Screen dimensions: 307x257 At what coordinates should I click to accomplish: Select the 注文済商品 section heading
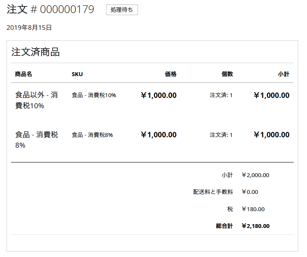[36, 52]
